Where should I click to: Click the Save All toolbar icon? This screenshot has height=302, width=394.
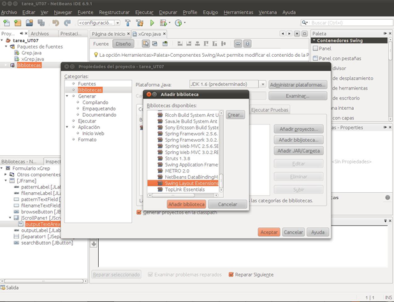pyautogui.click(x=41, y=23)
